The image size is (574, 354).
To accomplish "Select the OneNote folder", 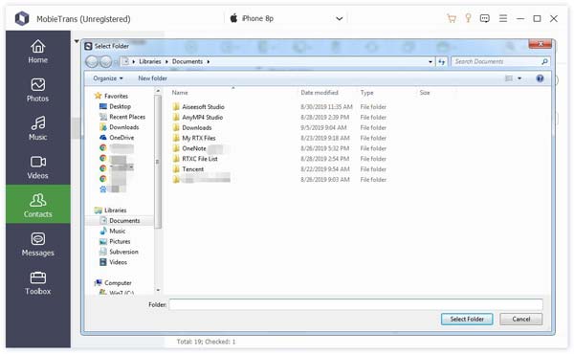I will (x=190, y=148).
